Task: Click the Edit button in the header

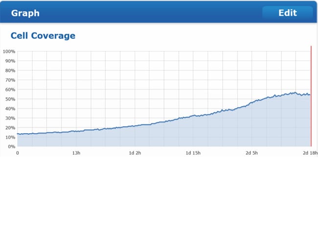Action: (287, 13)
